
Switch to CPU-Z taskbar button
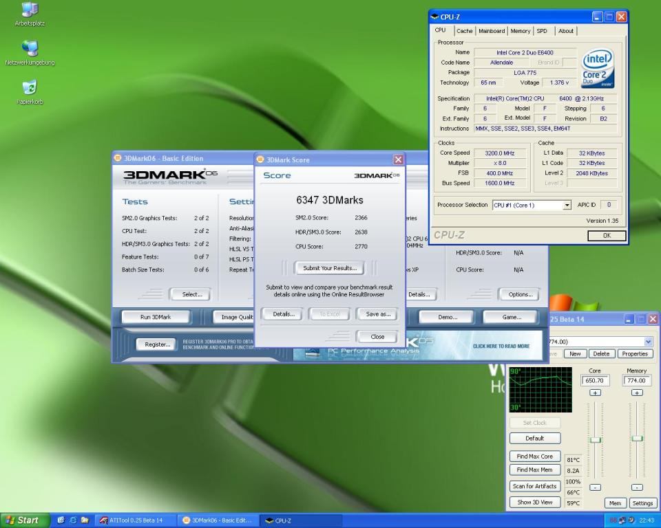tap(300, 520)
